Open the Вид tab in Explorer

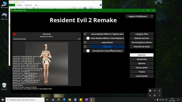coord(36,5)
